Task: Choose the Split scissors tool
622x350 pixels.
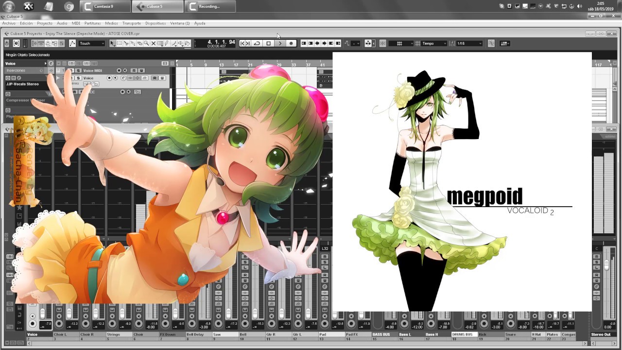Action: click(x=126, y=43)
